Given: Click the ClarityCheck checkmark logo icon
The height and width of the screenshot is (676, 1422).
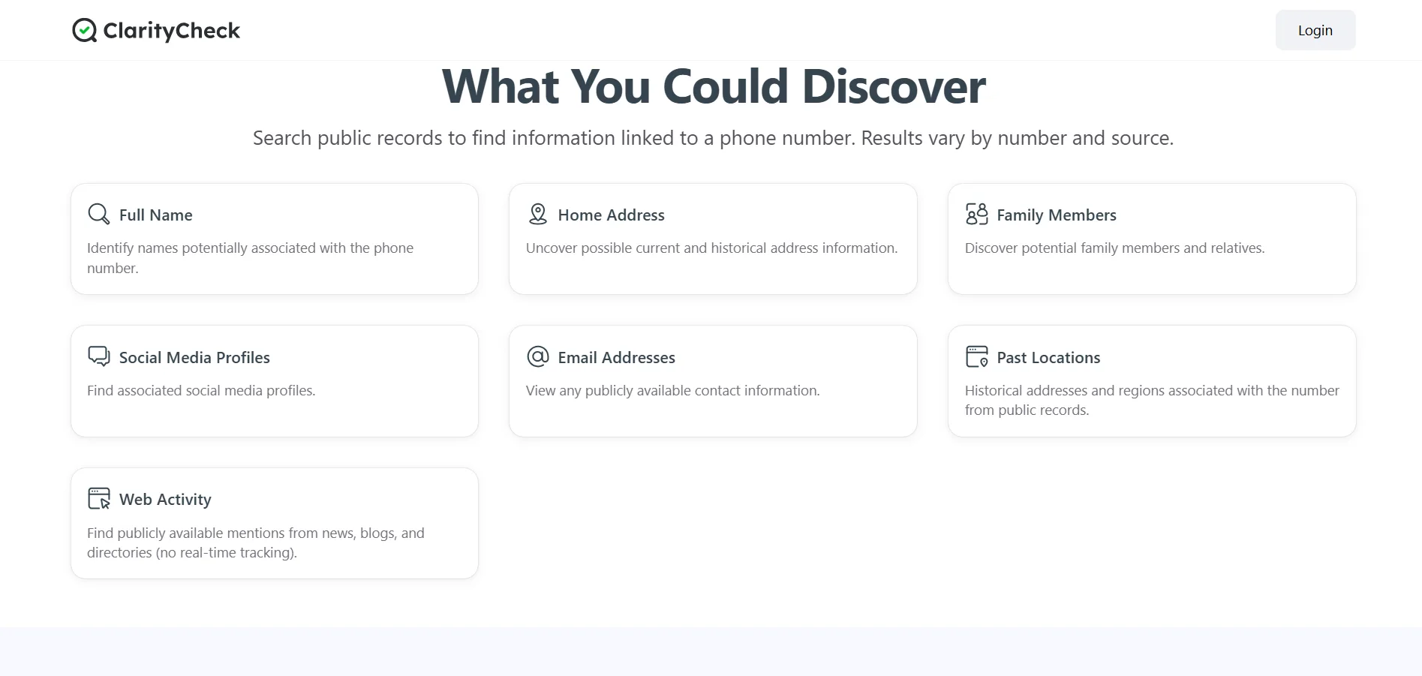Looking at the screenshot, I should pyautogui.click(x=84, y=30).
